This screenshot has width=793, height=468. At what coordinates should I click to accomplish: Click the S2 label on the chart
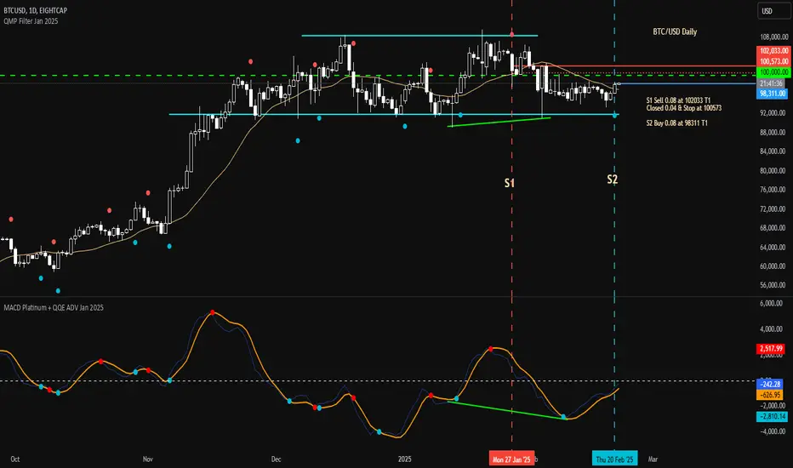[612, 179]
